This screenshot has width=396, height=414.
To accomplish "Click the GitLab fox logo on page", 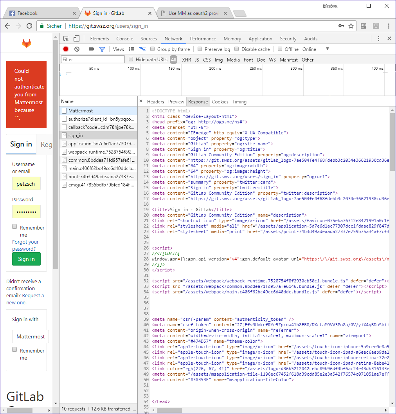I will pos(26,43).
